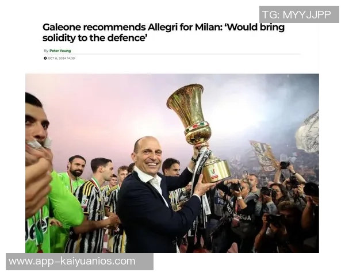Click the 'solidity to the defence' headline line
The image size is (345, 276).
95,38
